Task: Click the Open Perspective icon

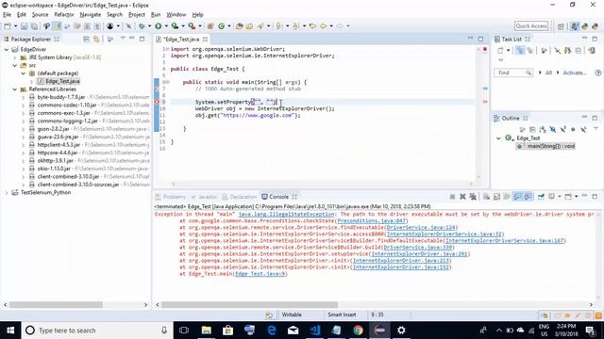Action: (561, 26)
